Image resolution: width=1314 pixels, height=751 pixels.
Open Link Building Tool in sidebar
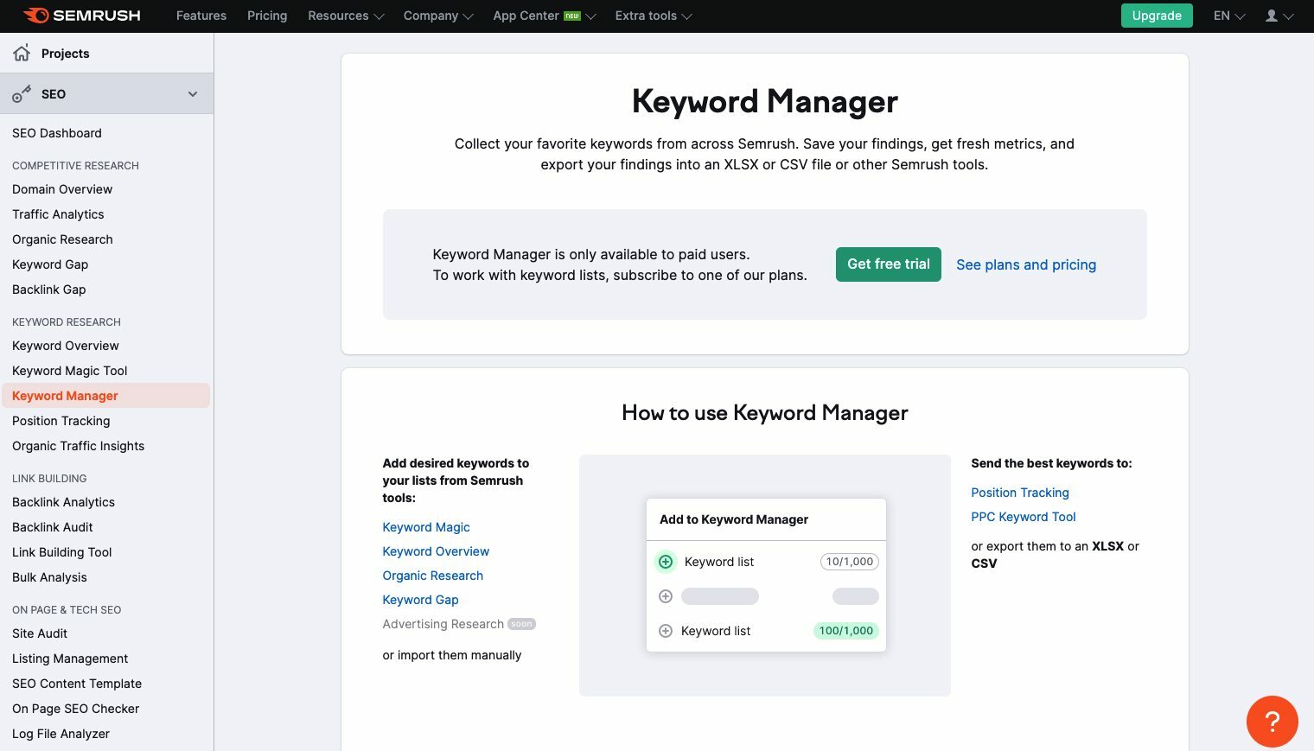62,552
